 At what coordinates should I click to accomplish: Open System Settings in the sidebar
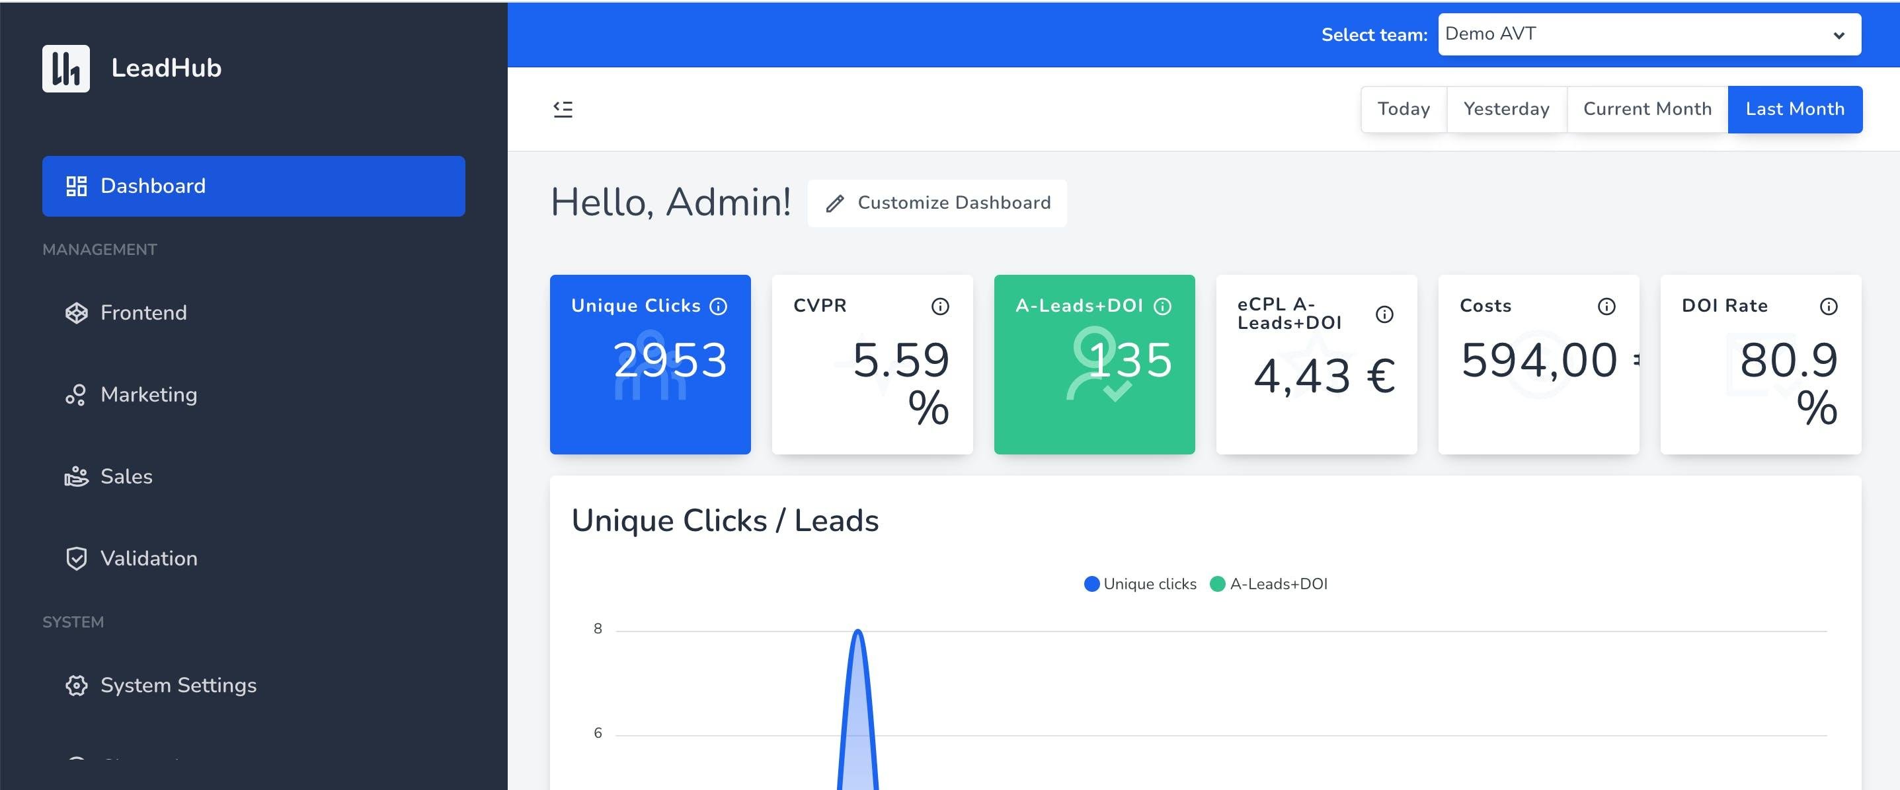point(178,684)
